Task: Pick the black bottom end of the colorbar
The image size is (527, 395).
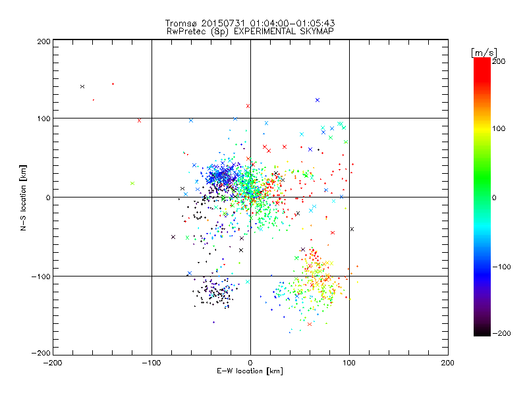Action: (482, 331)
